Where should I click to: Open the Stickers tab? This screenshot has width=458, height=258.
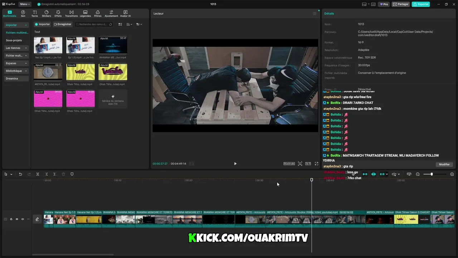coord(47,14)
